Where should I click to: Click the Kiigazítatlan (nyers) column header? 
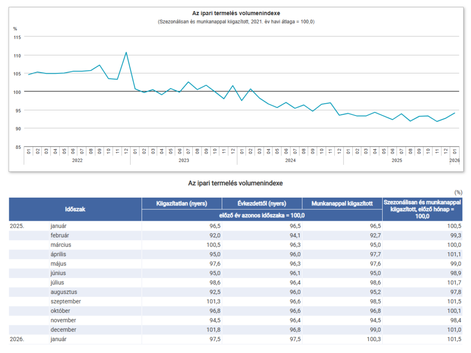pos(182,203)
